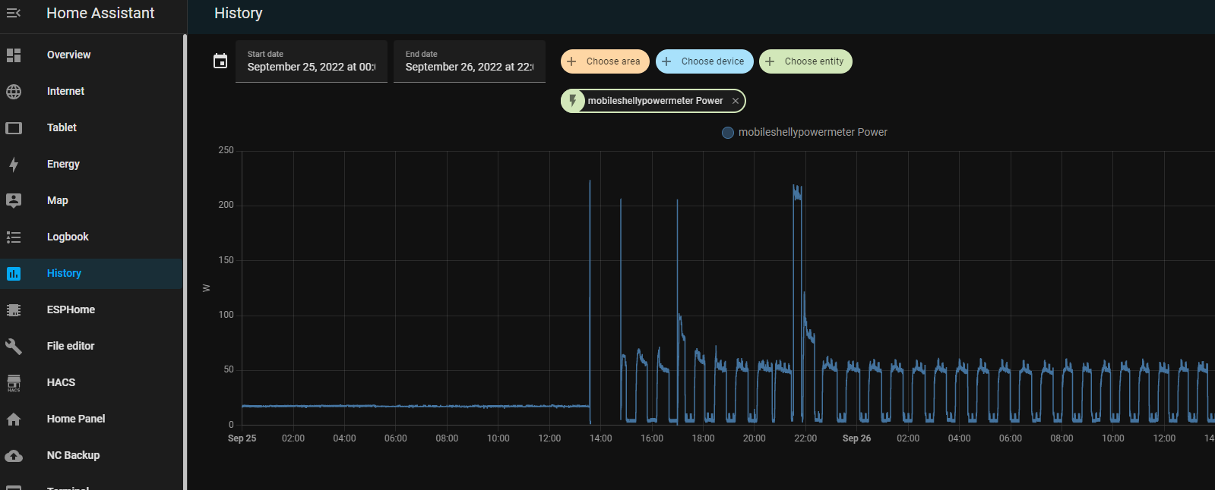Click the History page title
The image size is (1215, 490).
coord(239,13)
